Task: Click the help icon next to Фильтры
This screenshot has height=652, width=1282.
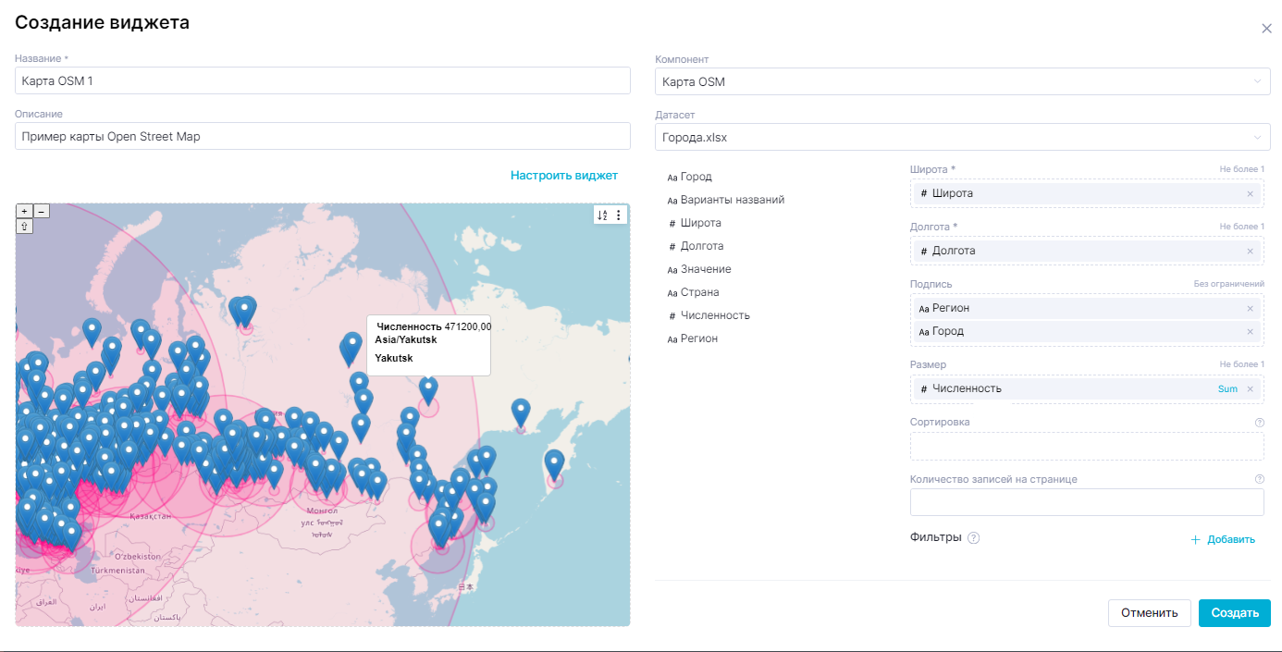Action: (973, 538)
